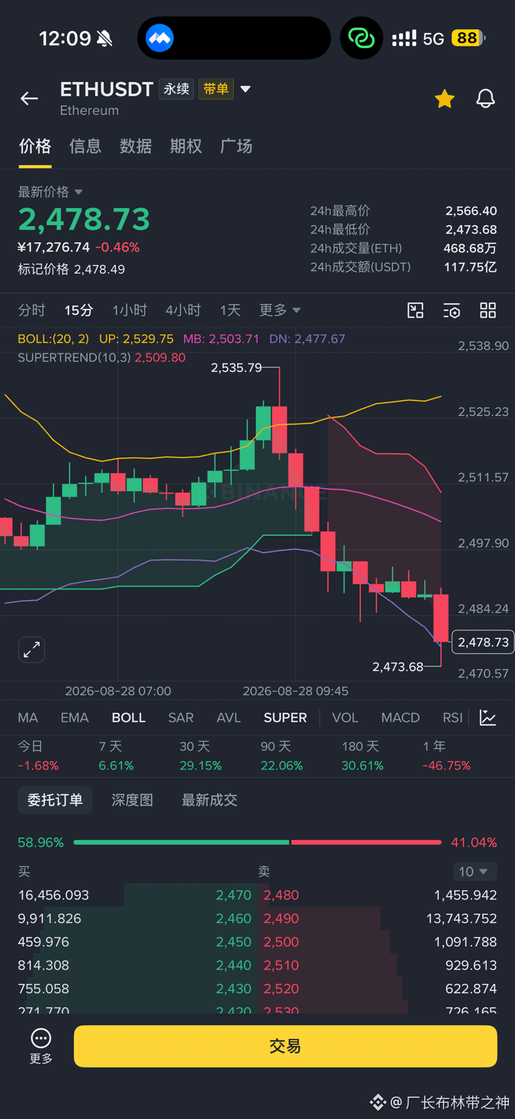Tap the low marker label 2,473.68 on the chart
The width and height of the screenshot is (515, 1119).
click(x=397, y=667)
